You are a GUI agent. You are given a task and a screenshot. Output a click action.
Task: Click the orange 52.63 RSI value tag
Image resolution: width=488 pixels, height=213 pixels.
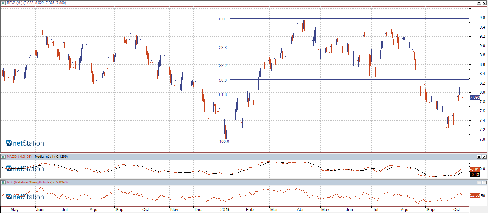pyautogui.click(x=474, y=195)
